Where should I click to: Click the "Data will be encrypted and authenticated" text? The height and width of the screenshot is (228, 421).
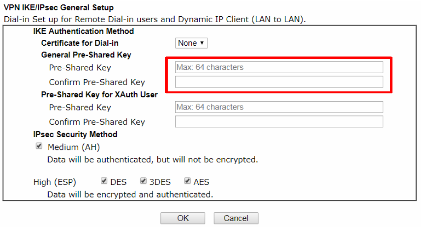coord(130,195)
